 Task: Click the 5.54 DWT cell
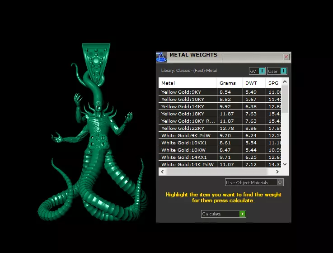click(x=254, y=143)
